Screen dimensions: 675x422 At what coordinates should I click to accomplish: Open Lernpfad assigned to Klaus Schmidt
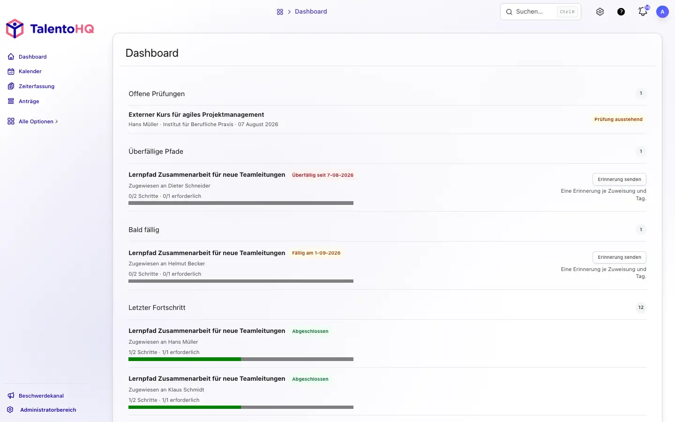click(x=207, y=378)
